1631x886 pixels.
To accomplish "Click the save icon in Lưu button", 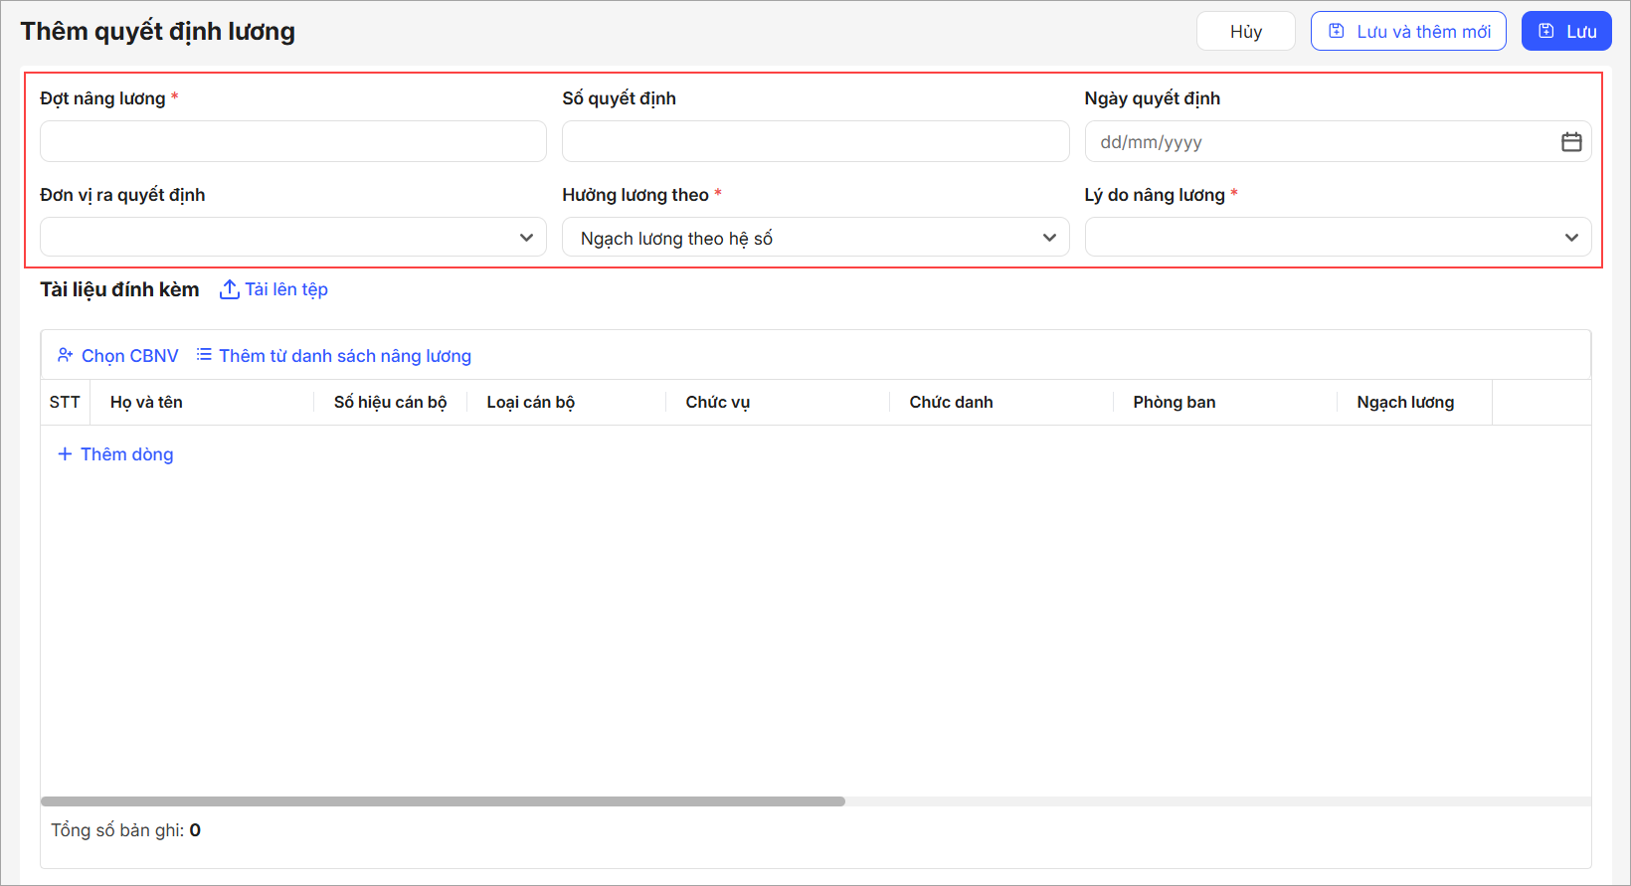I will click(1546, 31).
